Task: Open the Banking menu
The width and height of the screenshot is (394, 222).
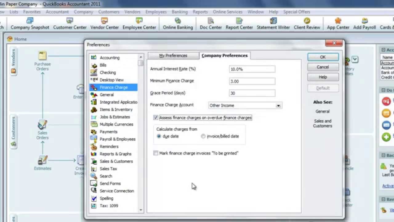Action: (x=180, y=12)
